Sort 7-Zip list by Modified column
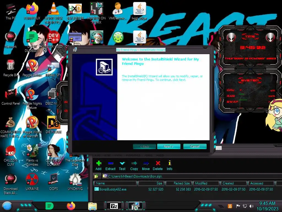 click(206, 183)
